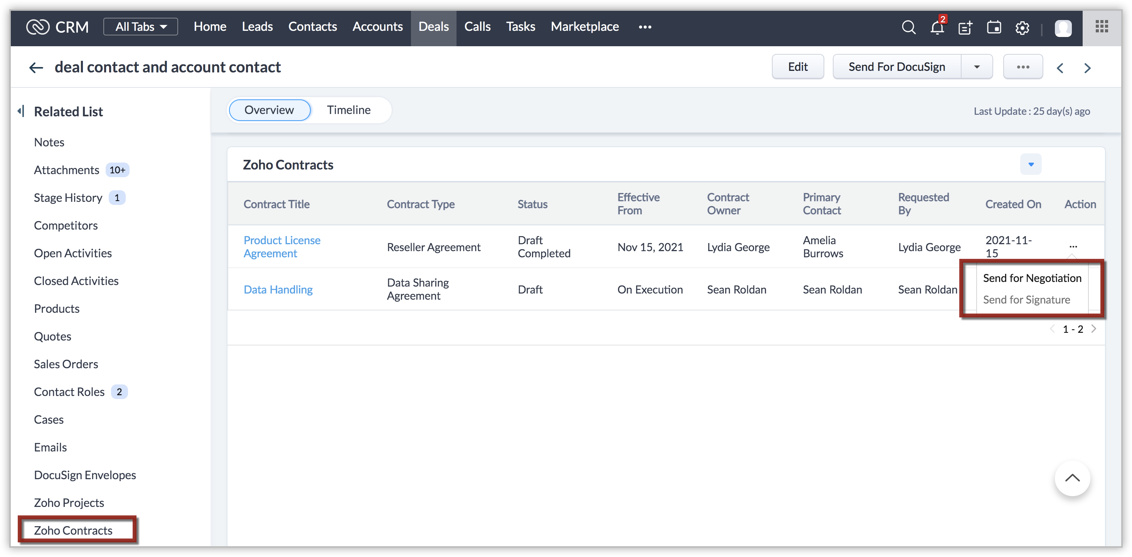This screenshot has height=557, width=1132.
Task: Open the Leads module tab
Action: (257, 27)
